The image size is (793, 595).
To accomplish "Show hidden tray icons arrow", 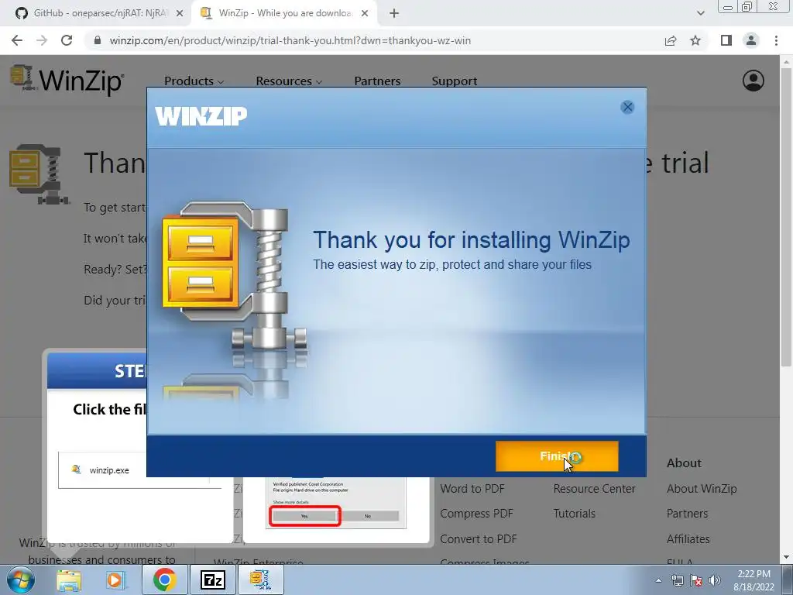I will click(658, 580).
